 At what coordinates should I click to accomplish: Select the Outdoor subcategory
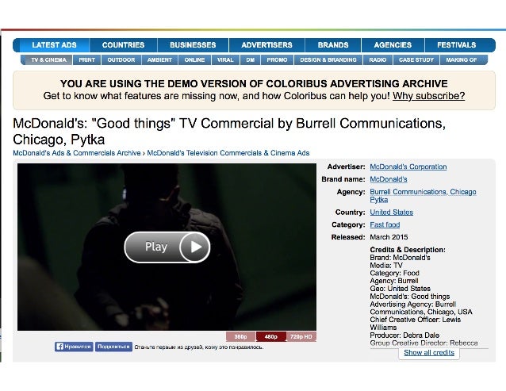tap(121, 60)
